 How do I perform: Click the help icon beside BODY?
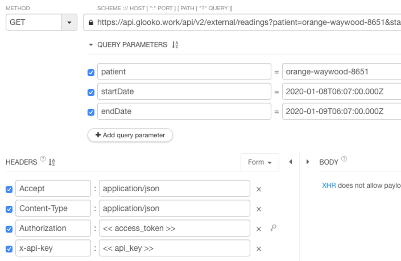(344, 159)
